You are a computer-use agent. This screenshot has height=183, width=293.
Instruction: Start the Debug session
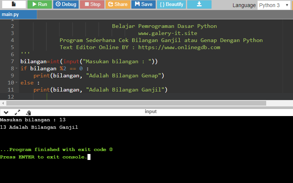[x=66, y=4]
